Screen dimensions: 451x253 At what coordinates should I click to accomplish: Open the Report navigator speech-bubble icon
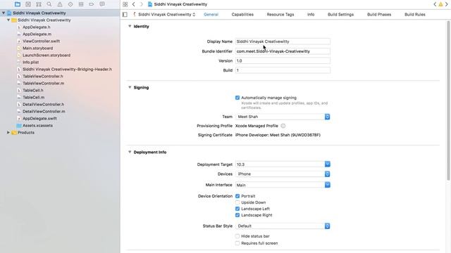point(102,4)
